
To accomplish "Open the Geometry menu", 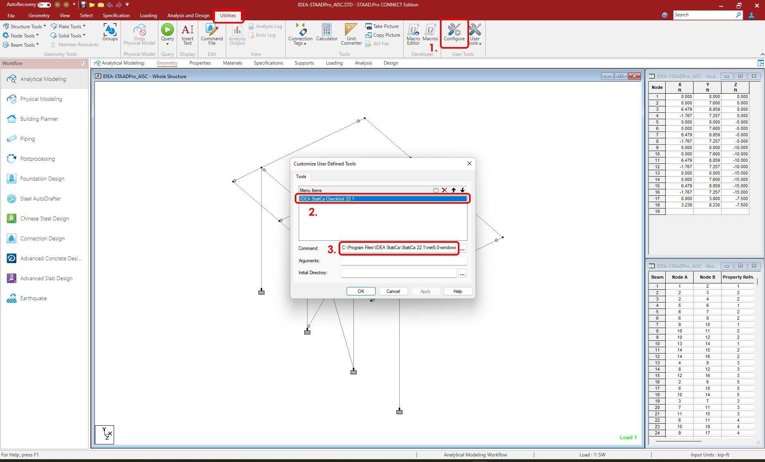I will [x=39, y=16].
